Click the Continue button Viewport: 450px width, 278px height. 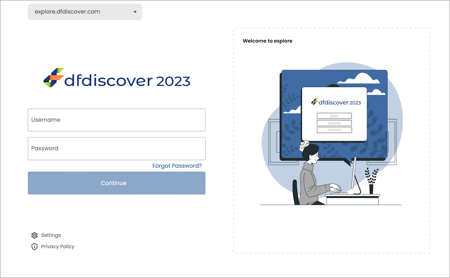pos(117,183)
